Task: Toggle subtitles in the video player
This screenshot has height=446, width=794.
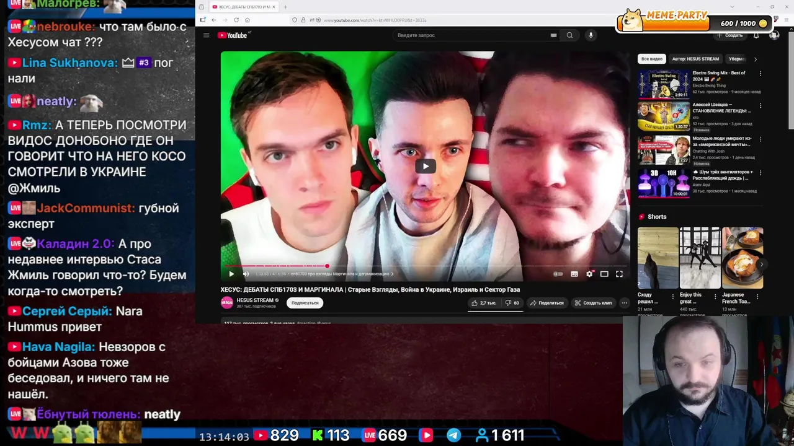Action: [574, 274]
